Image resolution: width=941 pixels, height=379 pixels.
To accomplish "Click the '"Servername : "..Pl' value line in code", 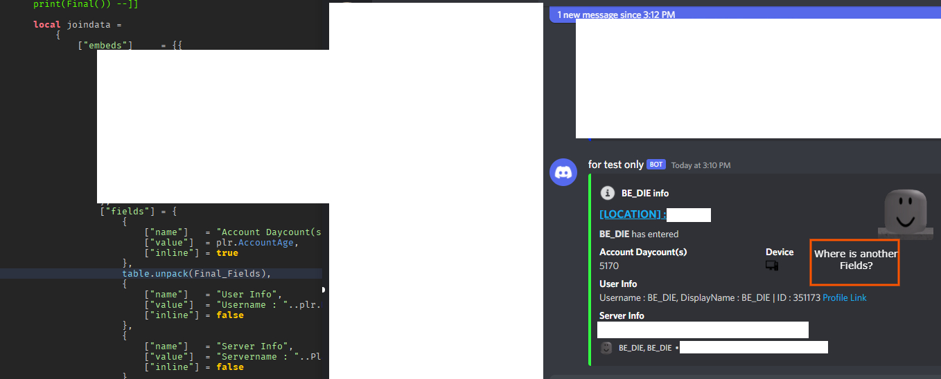I will pos(233,356).
